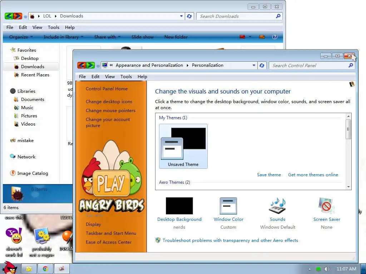The width and height of the screenshot is (366, 274).
Task: Click the forward arrow in Downloads window
Action: click(18, 16)
